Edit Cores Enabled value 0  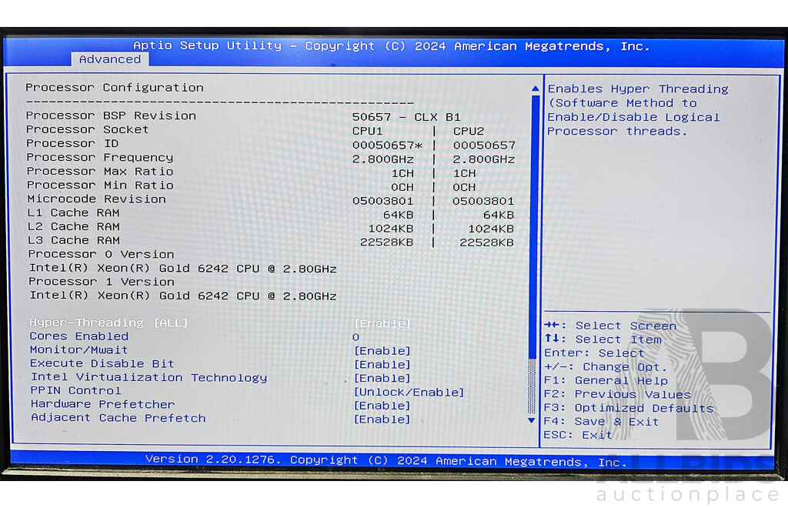(x=356, y=337)
